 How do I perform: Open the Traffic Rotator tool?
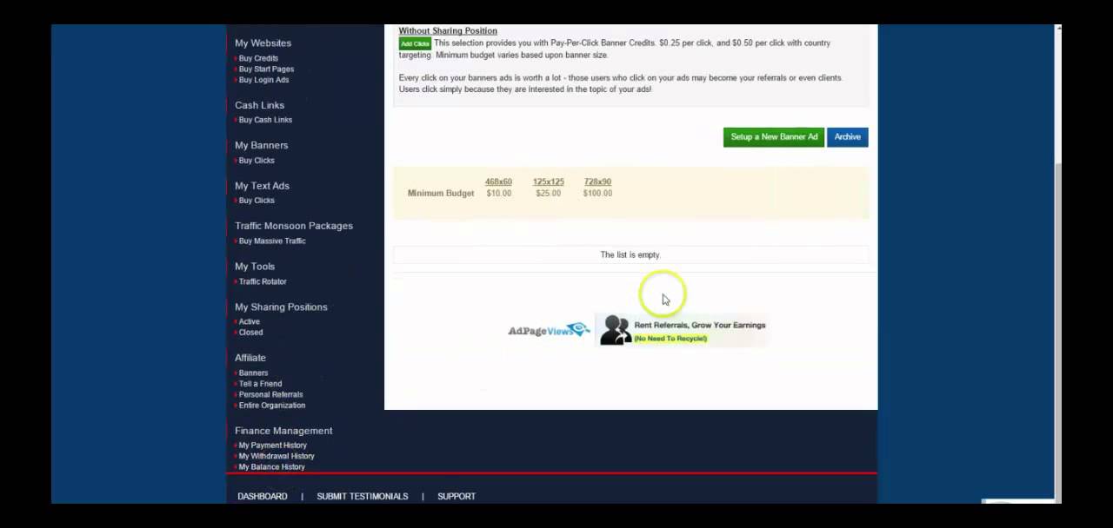coord(263,281)
